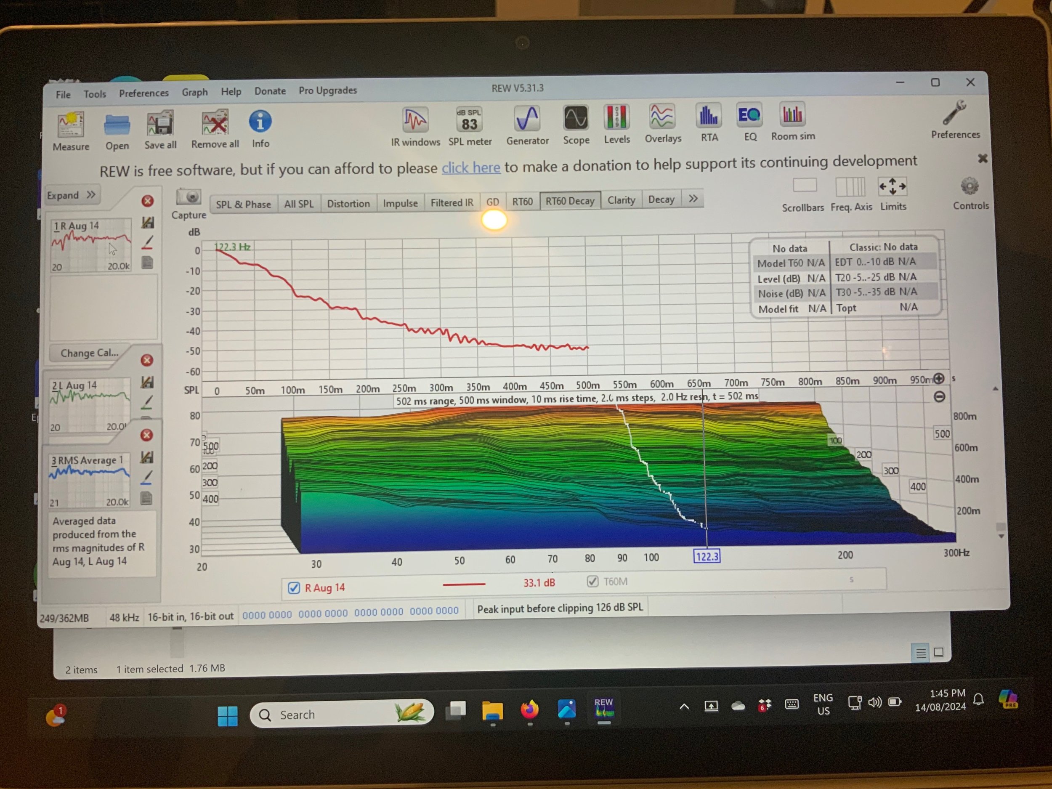This screenshot has width=1052, height=789.
Task: Open the Preferences menu
Action: (x=143, y=93)
